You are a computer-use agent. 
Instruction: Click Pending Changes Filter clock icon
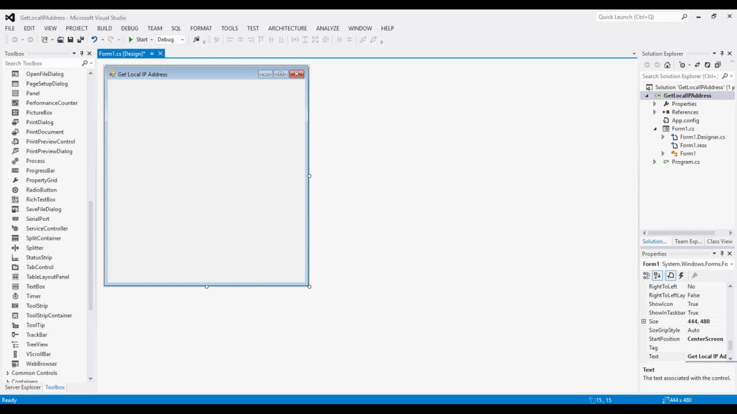[x=682, y=65]
